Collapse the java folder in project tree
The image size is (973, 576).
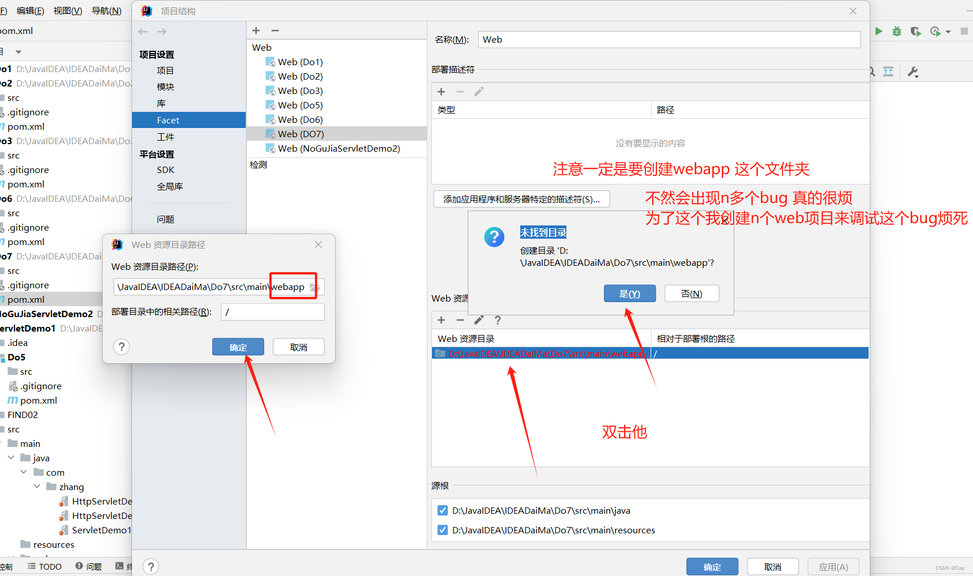tap(11, 458)
